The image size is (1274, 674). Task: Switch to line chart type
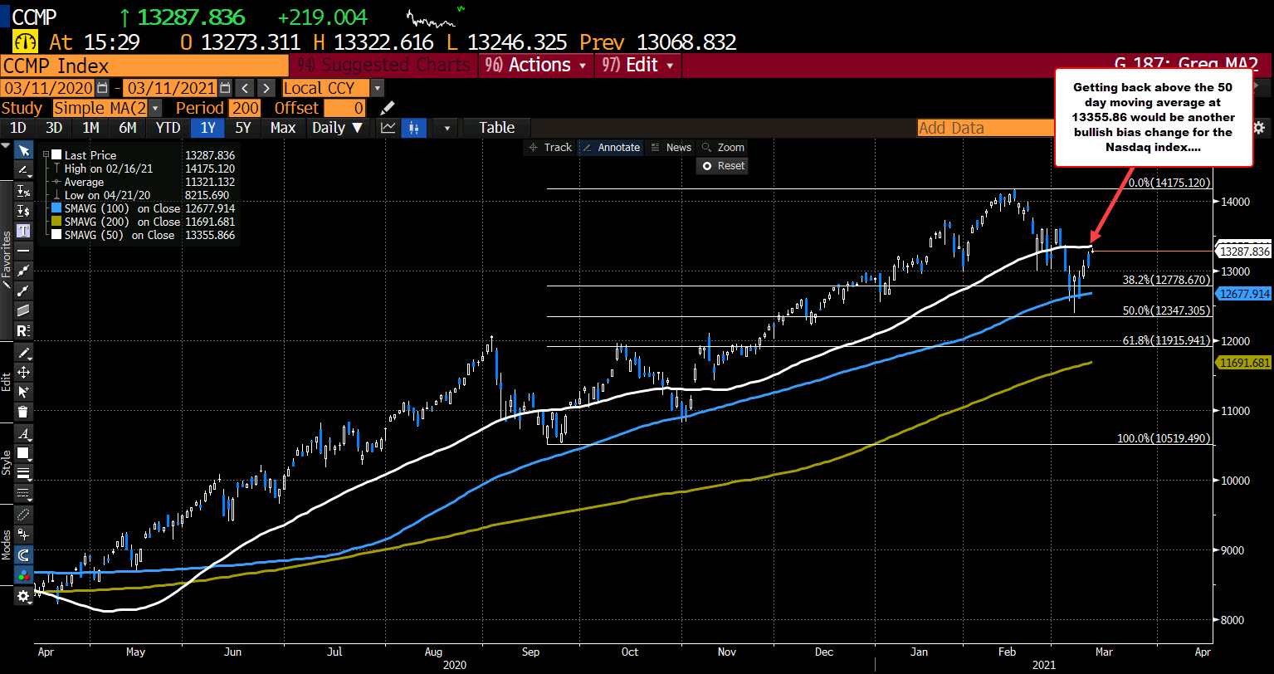pos(388,127)
